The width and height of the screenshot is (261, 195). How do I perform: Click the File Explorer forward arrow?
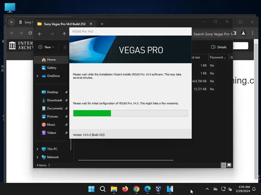click(52, 34)
